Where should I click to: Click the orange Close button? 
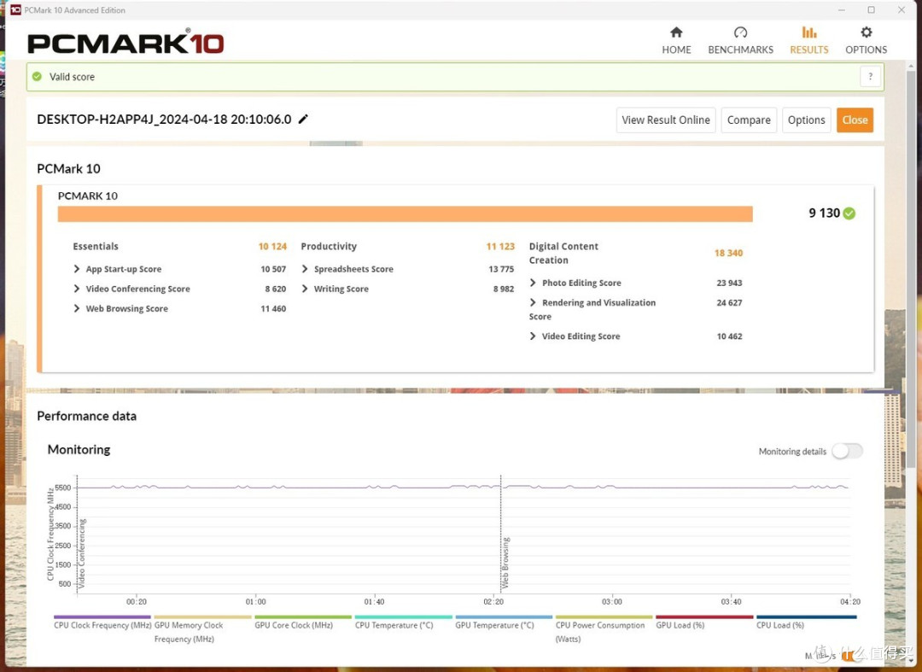(855, 120)
